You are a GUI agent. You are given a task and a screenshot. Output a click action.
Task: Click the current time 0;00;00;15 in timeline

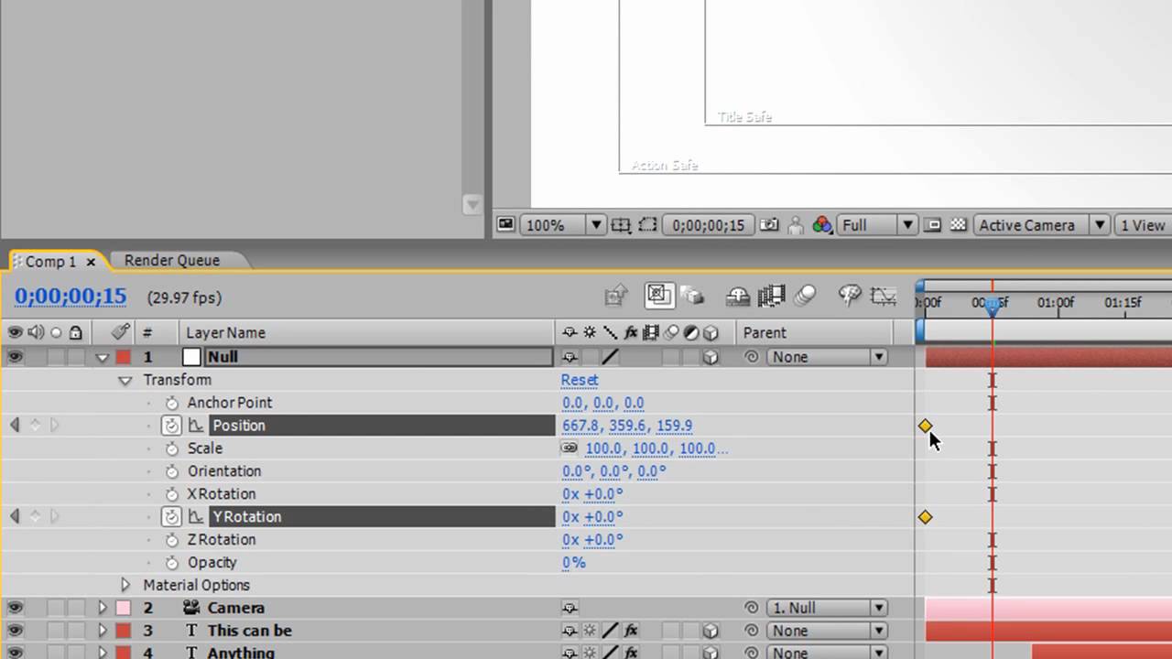coord(71,297)
